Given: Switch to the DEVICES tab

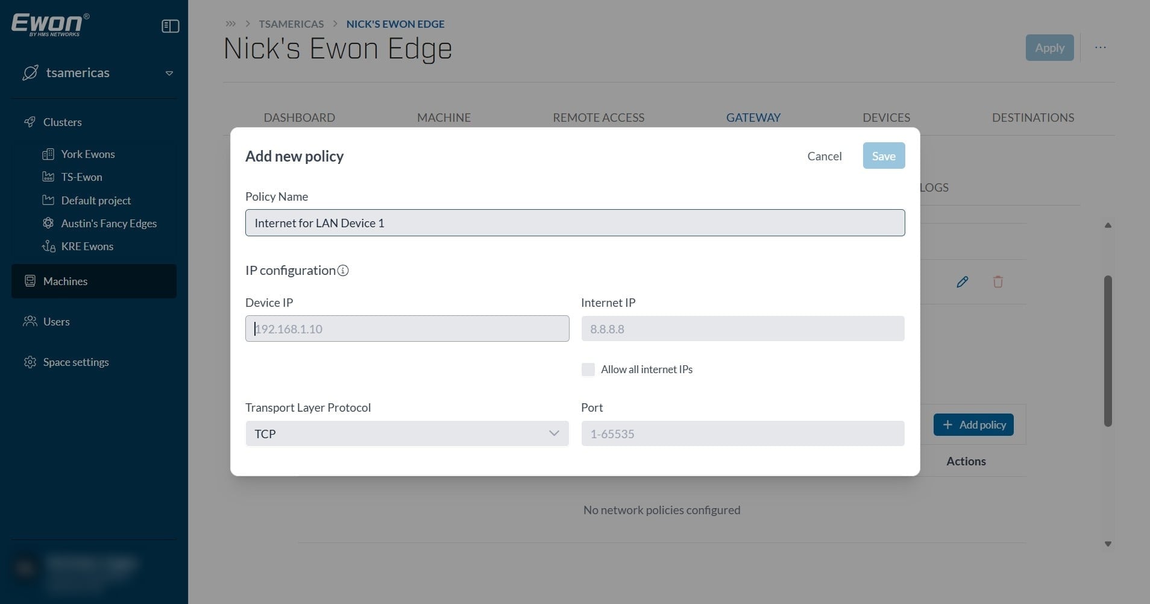Looking at the screenshot, I should (x=886, y=118).
